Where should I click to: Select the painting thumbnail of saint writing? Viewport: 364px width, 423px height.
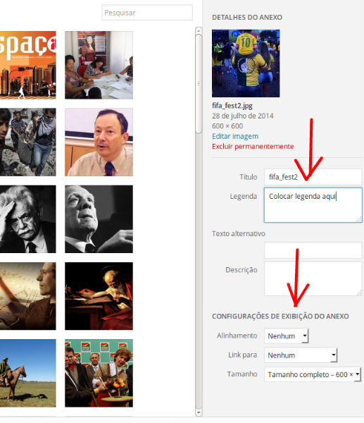[x=99, y=296]
